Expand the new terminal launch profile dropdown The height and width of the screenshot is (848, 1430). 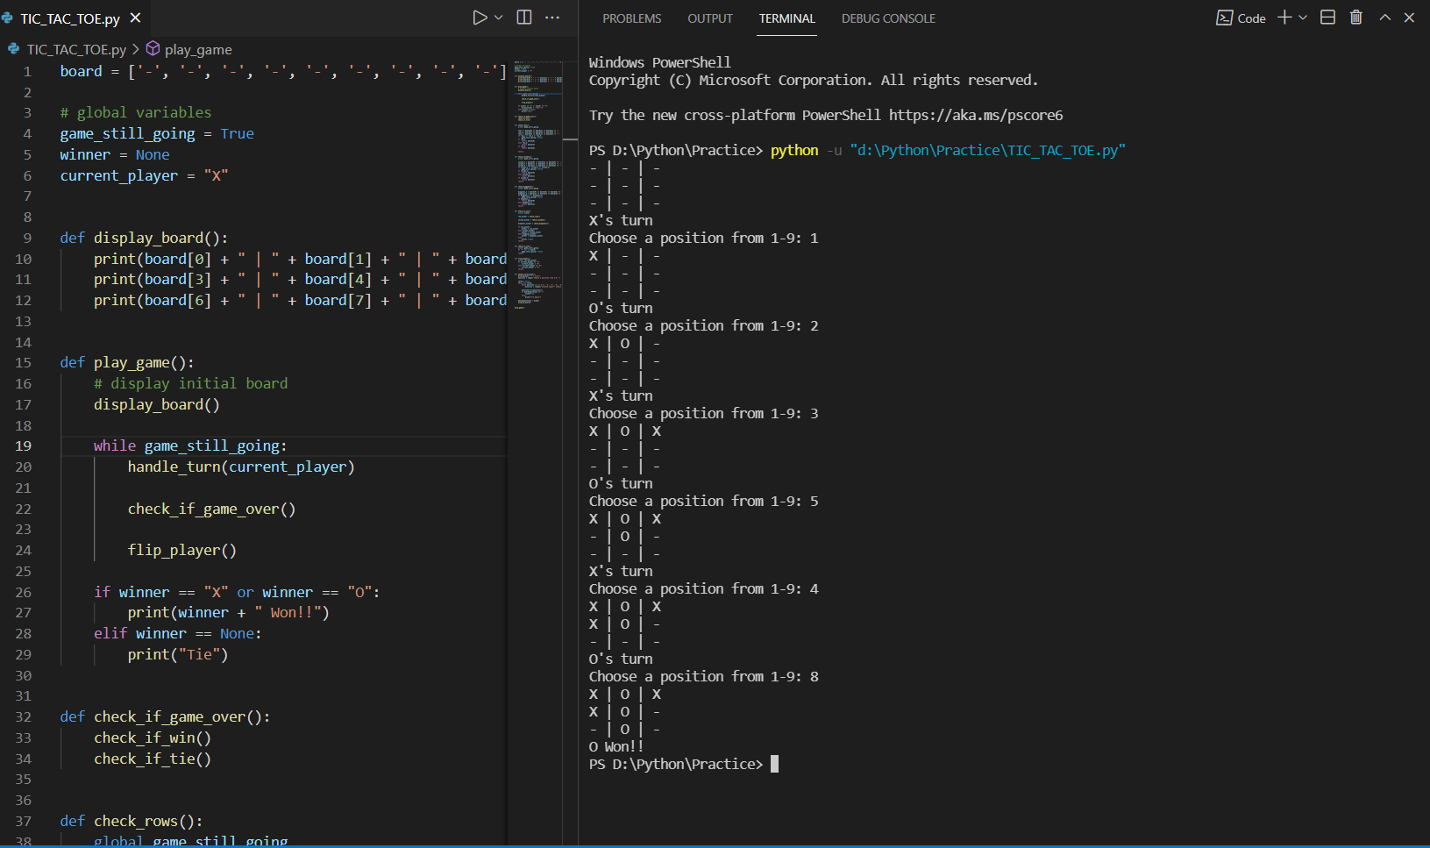pyautogui.click(x=1303, y=18)
